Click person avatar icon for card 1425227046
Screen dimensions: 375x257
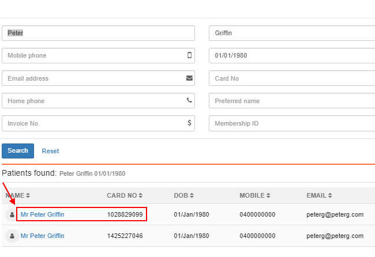(12, 236)
